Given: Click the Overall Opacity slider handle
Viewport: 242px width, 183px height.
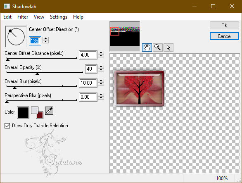Looking at the screenshot, I should (37, 74).
